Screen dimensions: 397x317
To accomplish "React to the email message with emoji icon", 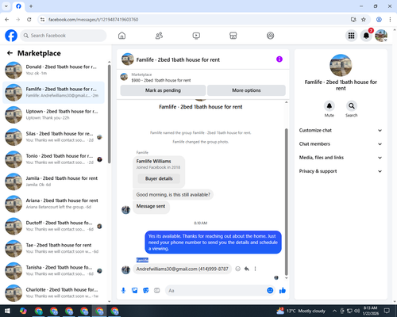I will [x=237, y=269].
